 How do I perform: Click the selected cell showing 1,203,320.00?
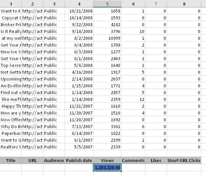(107, 167)
